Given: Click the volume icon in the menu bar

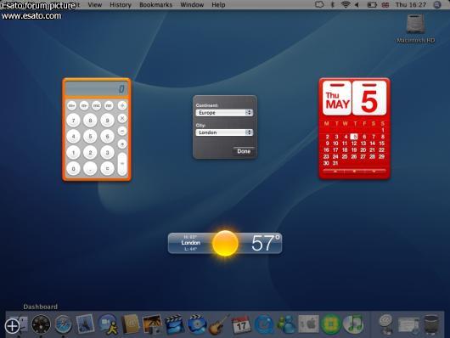Looking at the screenshot, I should (357, 4).
